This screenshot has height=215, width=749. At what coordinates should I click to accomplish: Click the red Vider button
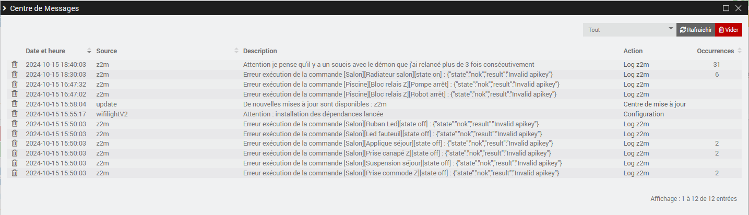coord(728,30)
